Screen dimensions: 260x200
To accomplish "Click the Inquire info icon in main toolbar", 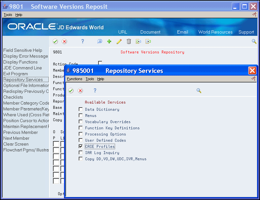I will 100,41.
